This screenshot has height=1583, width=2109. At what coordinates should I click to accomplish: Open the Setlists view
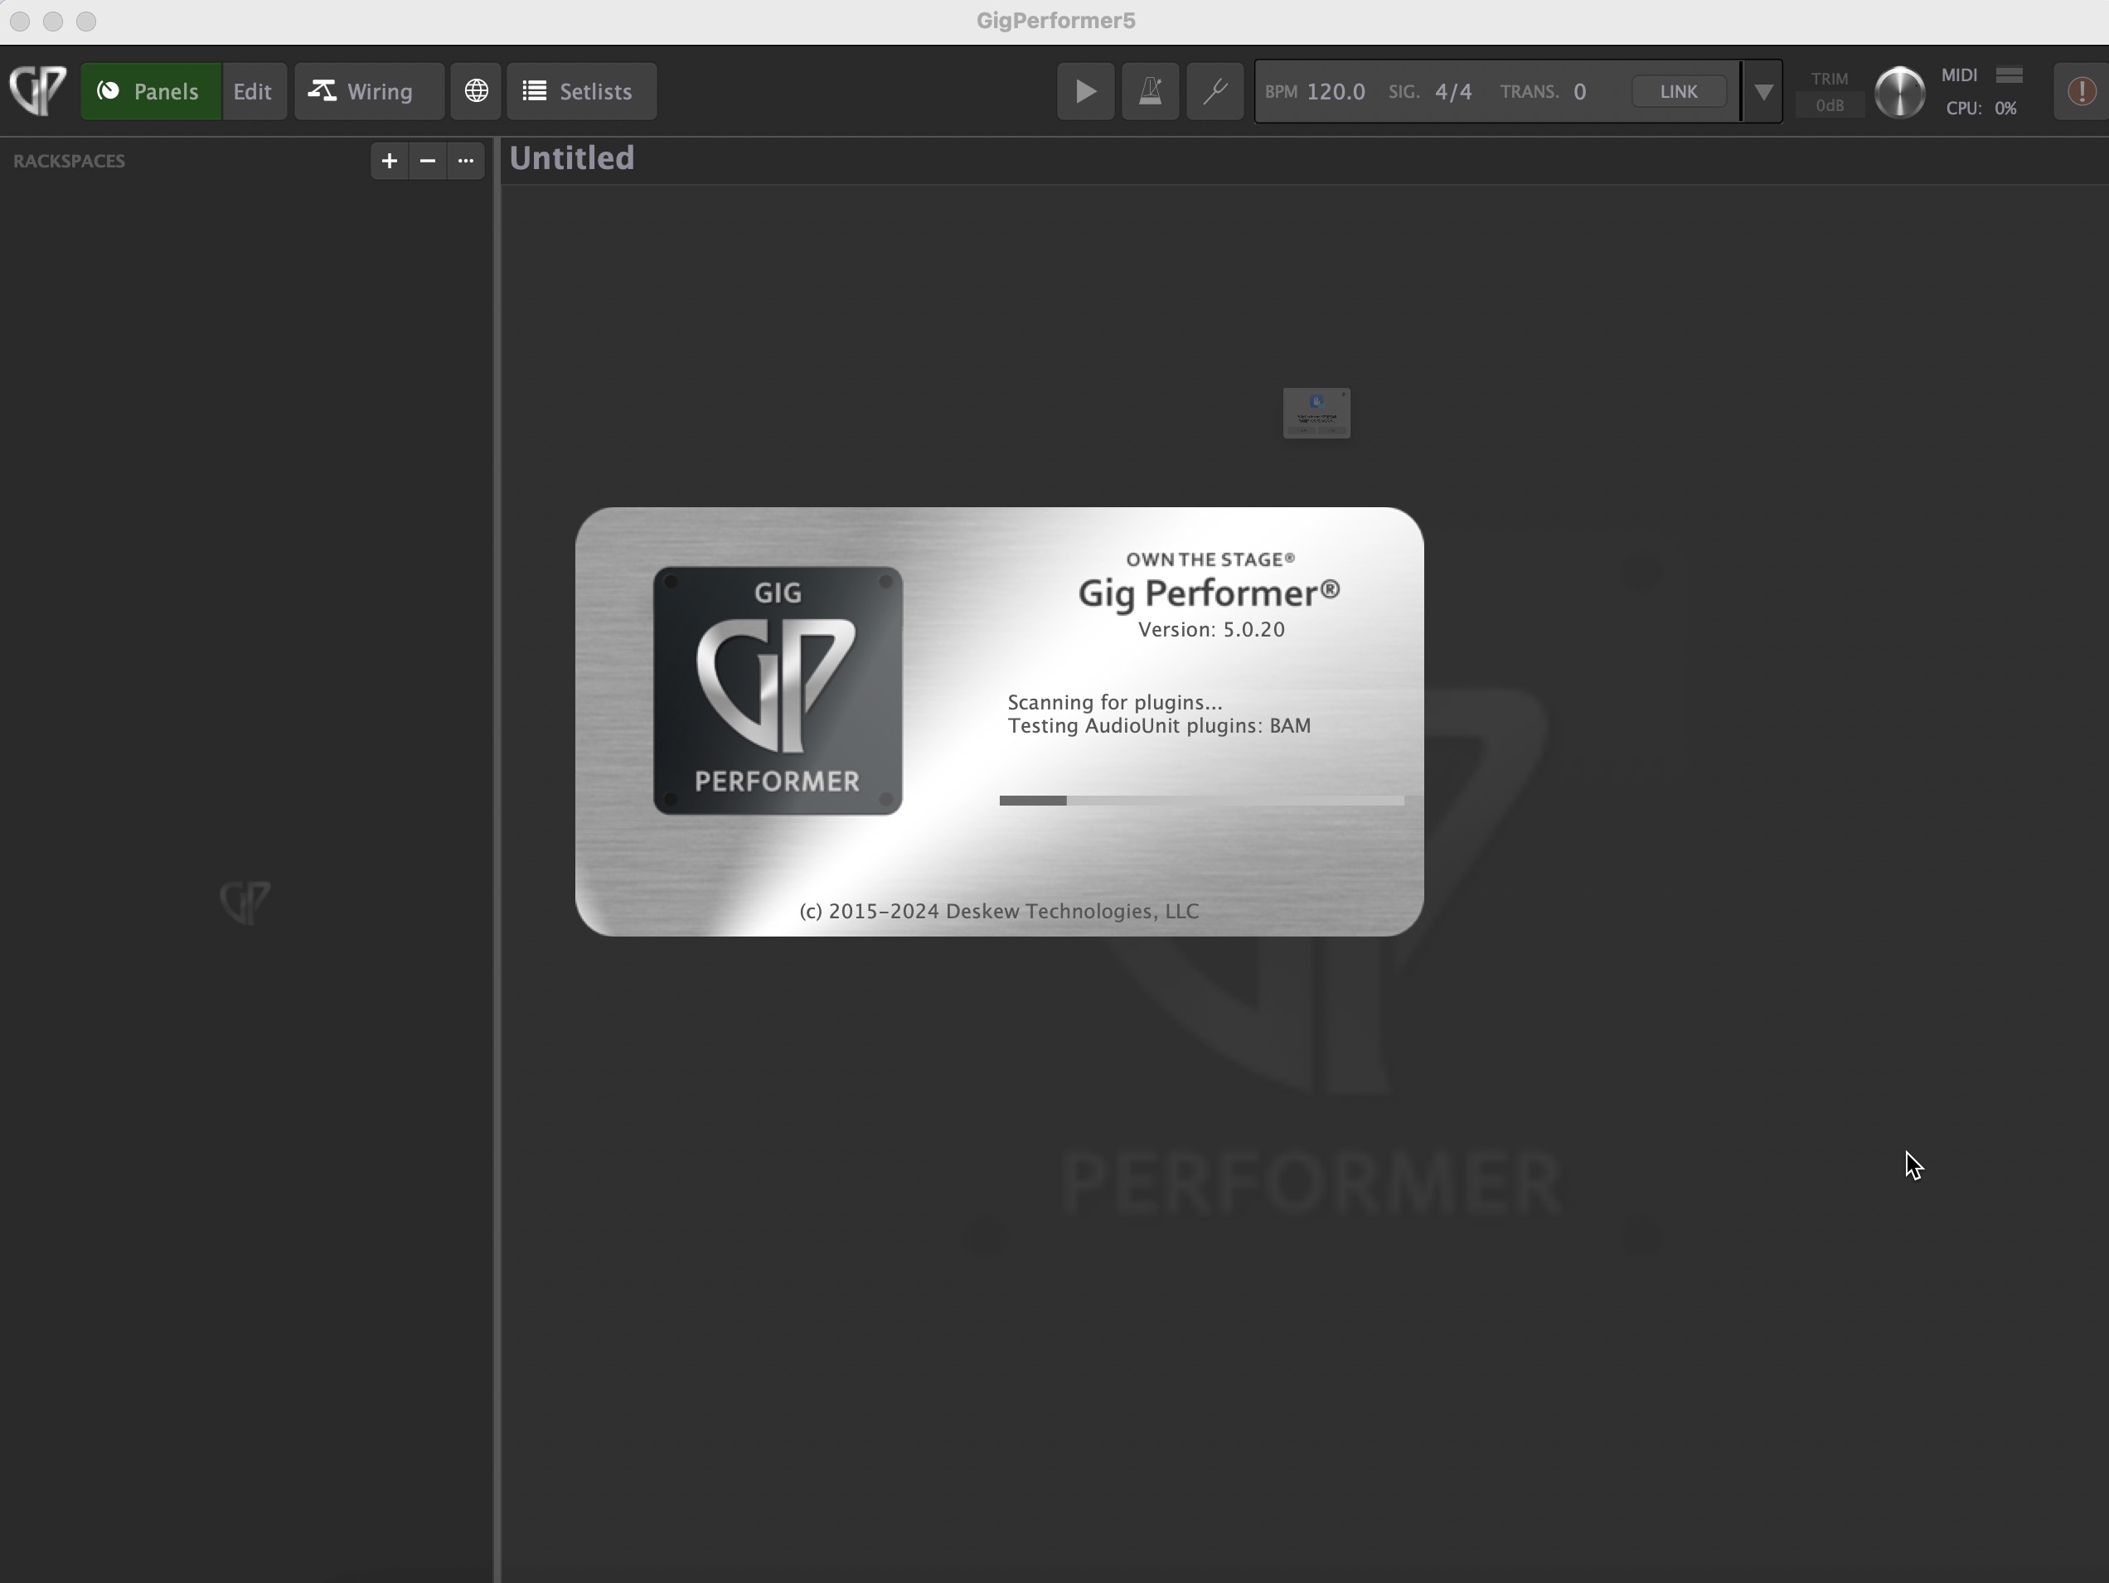[580, 91]
